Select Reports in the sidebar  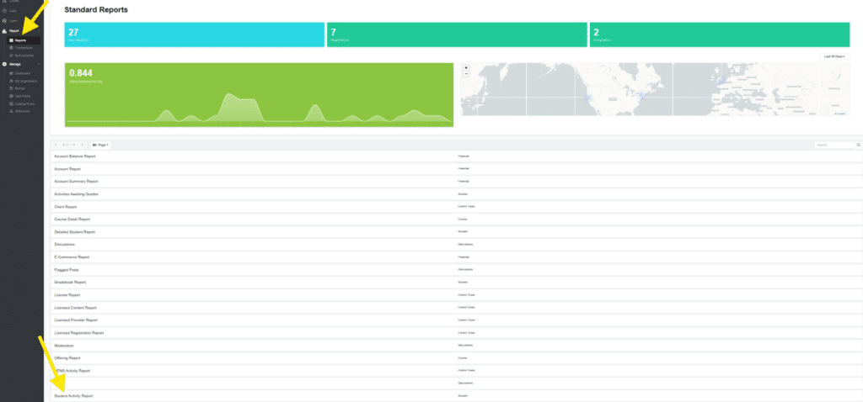(24, 40)
